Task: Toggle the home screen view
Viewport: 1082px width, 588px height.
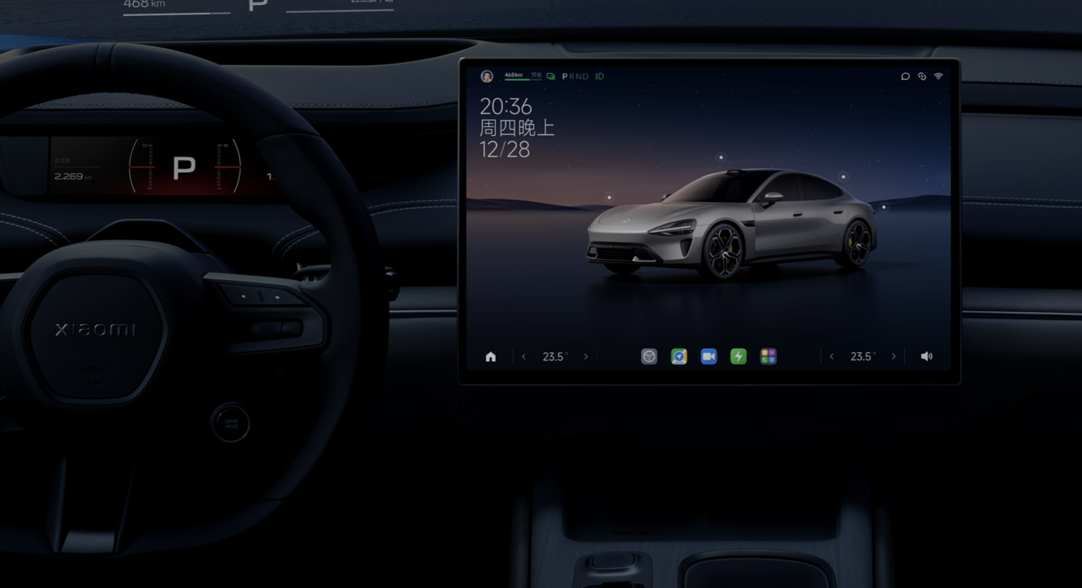Action: point(491,357)
